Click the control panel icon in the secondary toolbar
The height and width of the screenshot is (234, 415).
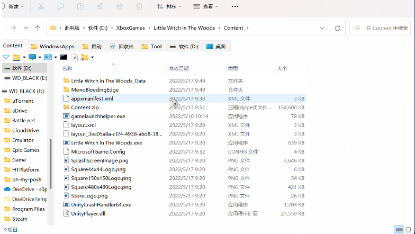[48, 57]
